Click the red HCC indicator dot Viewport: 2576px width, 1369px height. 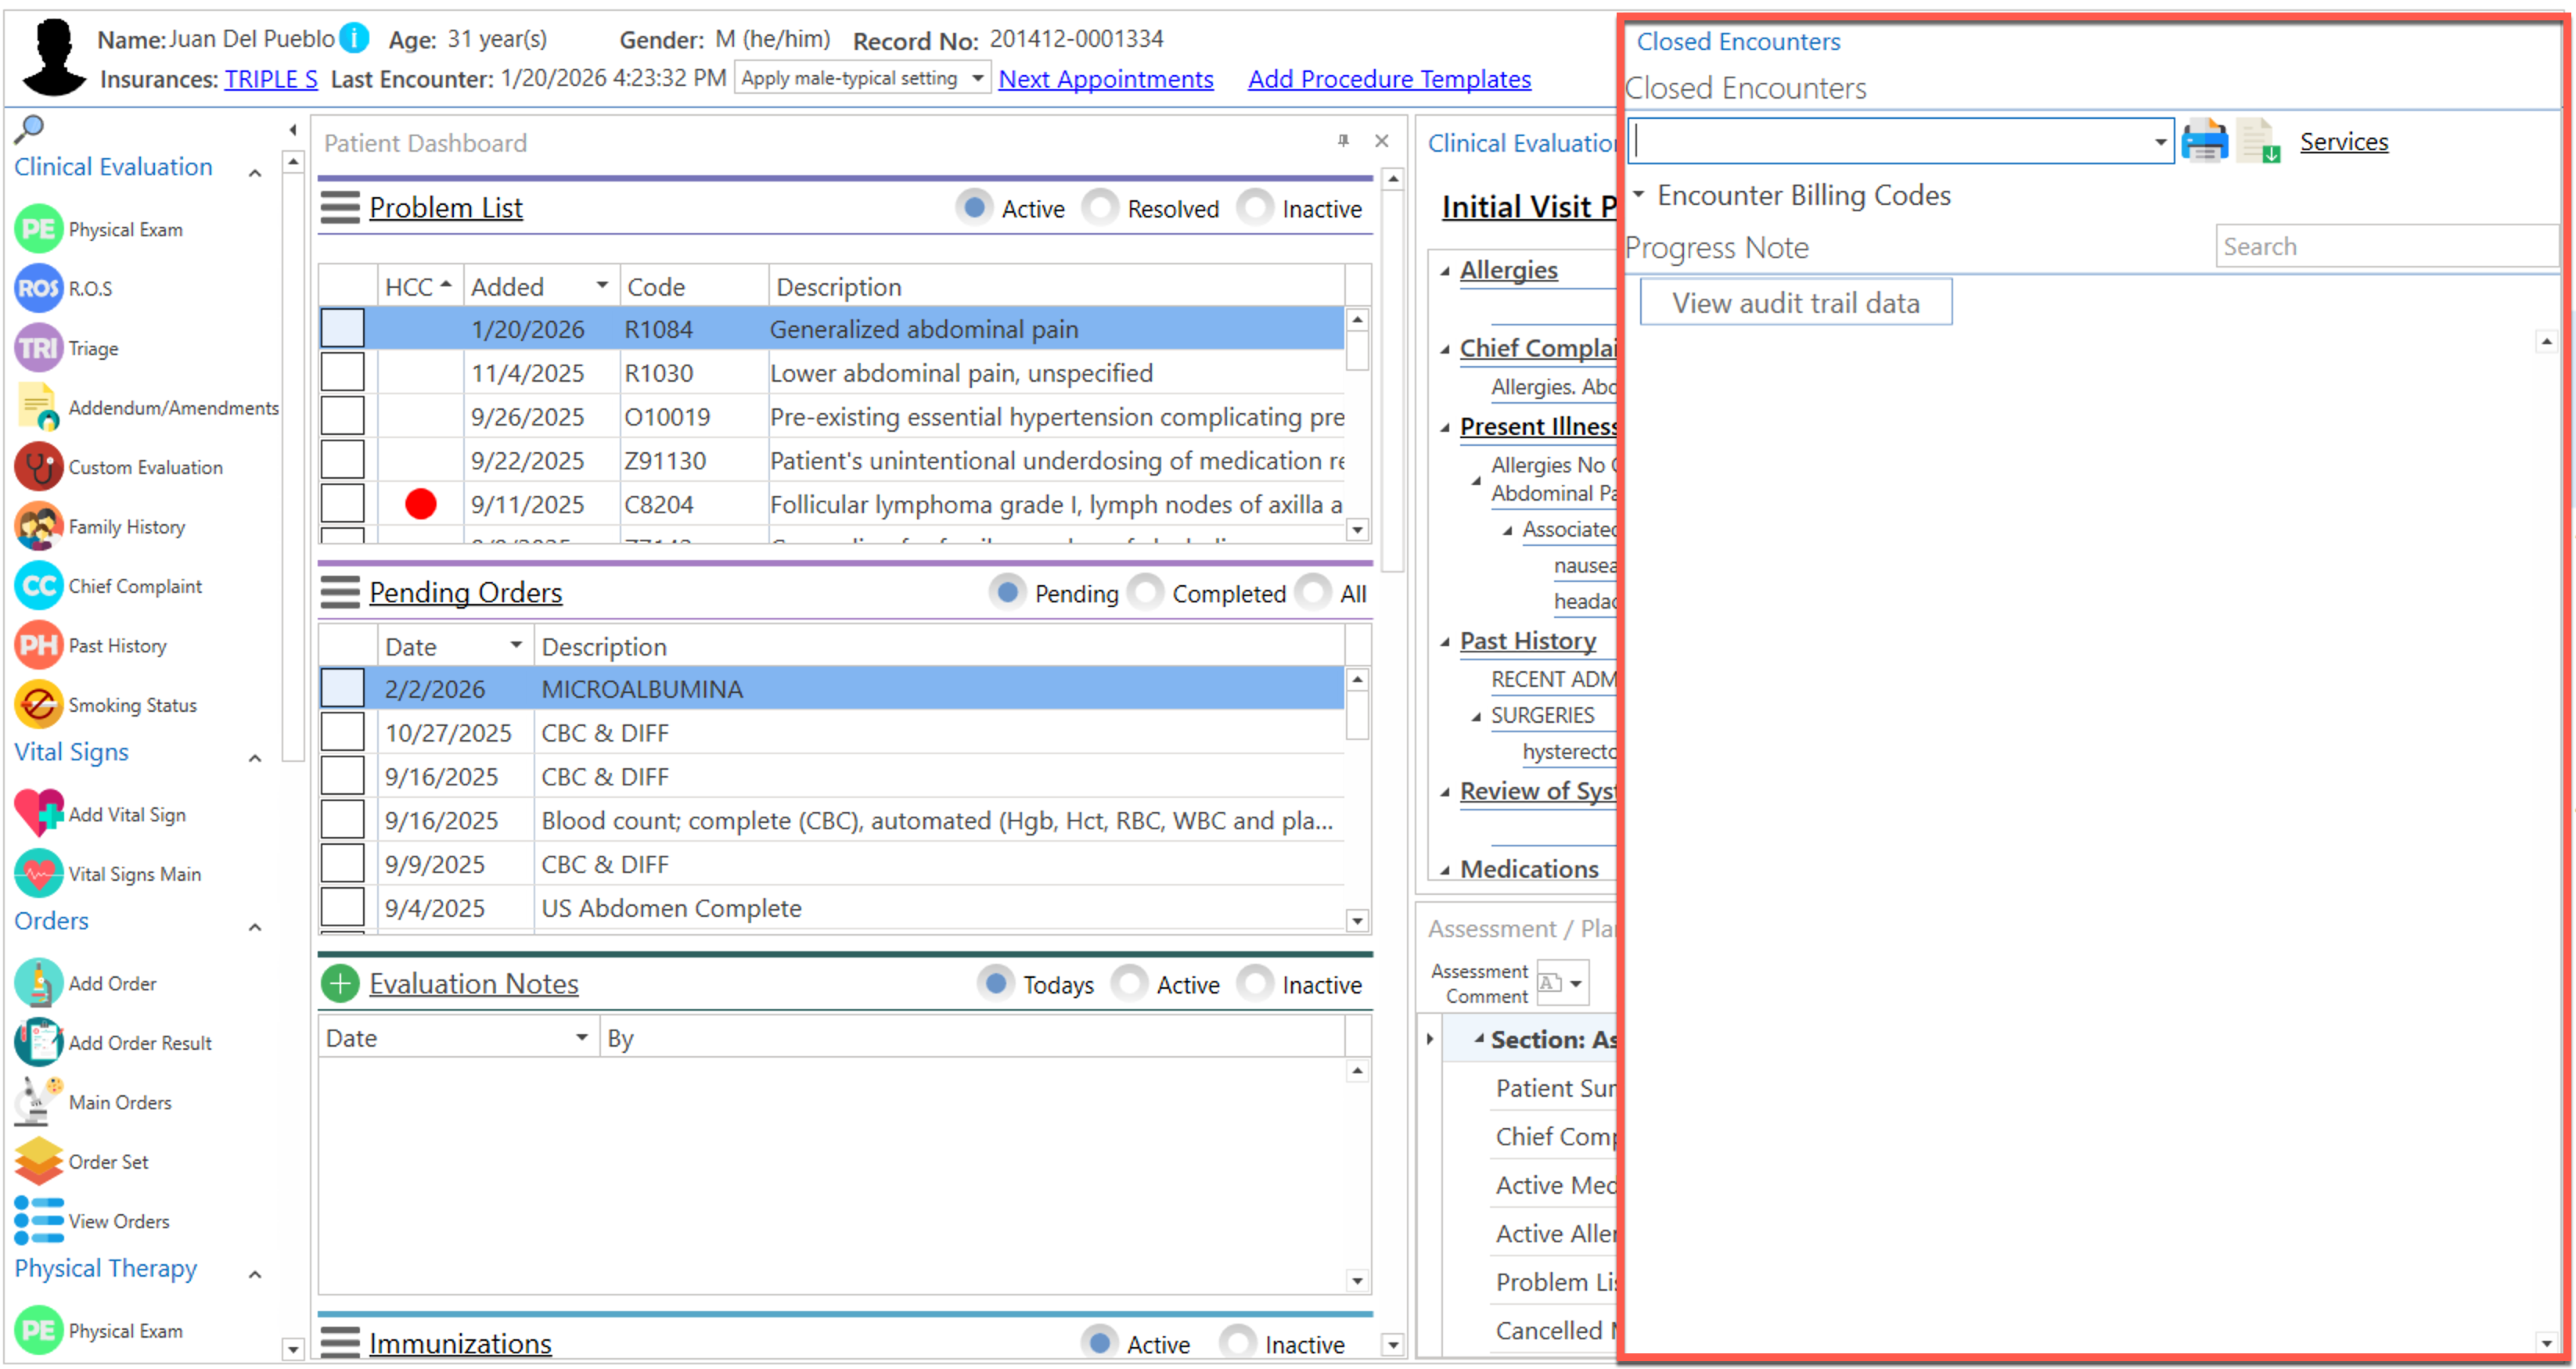click(x=420, y=504)
